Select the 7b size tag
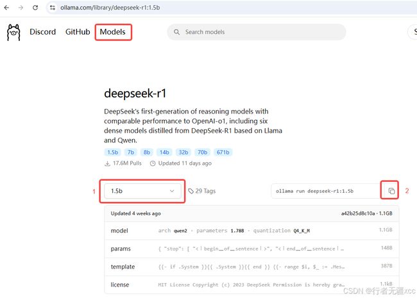 click(131, 152)
